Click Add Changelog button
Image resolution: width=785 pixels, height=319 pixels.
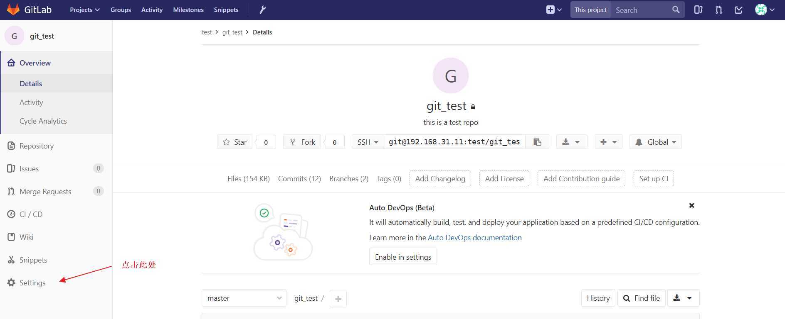(x=440, y=178)
